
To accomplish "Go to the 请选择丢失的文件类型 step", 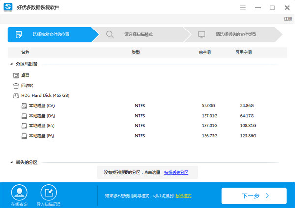I will coord(235,35).
